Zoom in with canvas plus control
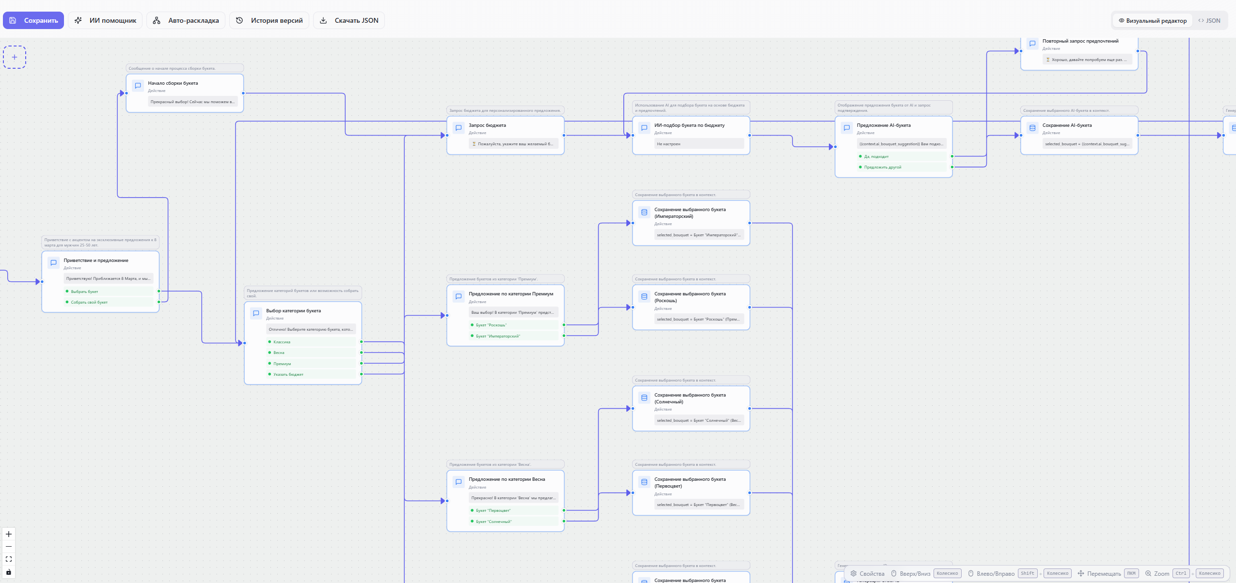The width and height of the screenshot is (1236, 583). click(x=9, y=534)
